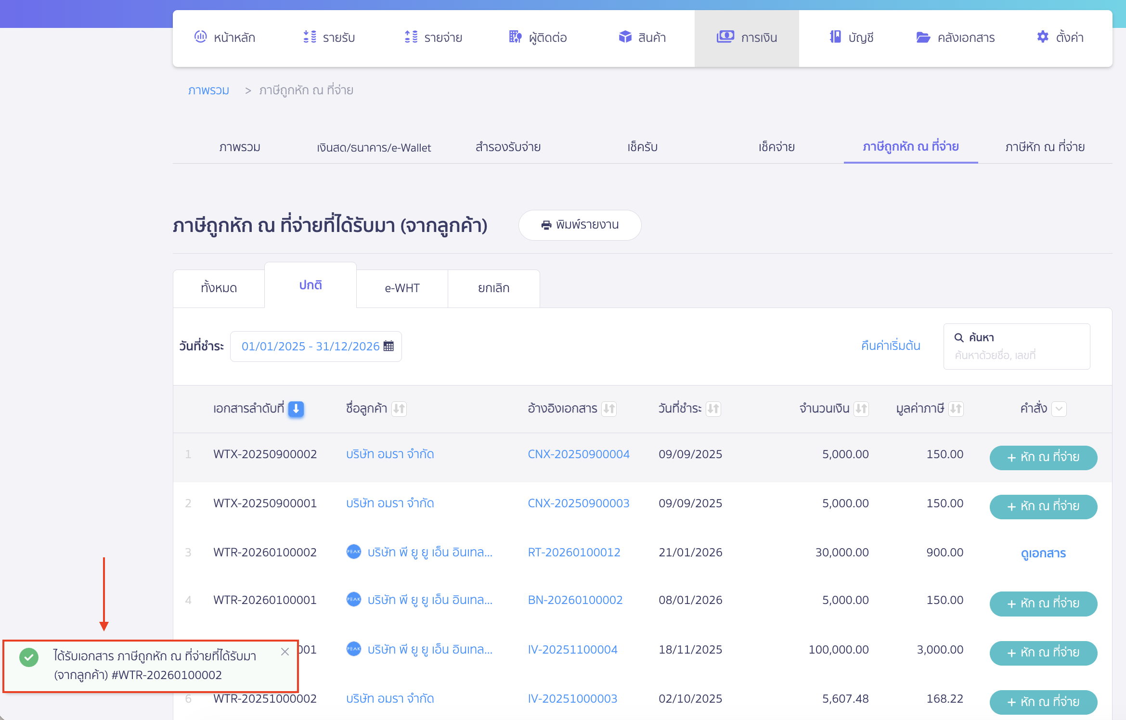Open the วันที่ชำระ date range picker

pyautogui.click(x=311, y=346)
